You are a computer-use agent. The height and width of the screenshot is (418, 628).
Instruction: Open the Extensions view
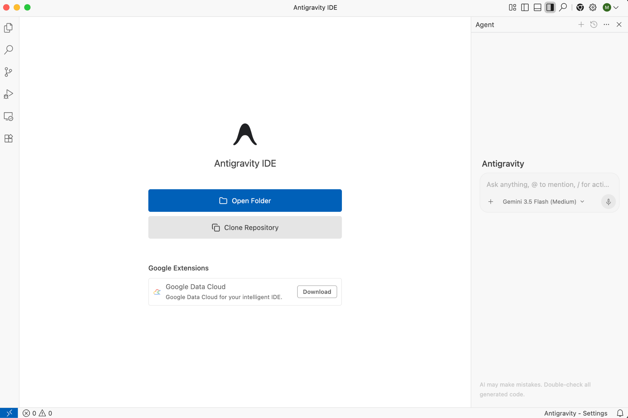point(9,139)
